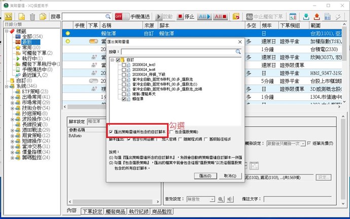Click the export dialog search input field
The height and width of the screenshot is (219, 350).
pos(179,52)
